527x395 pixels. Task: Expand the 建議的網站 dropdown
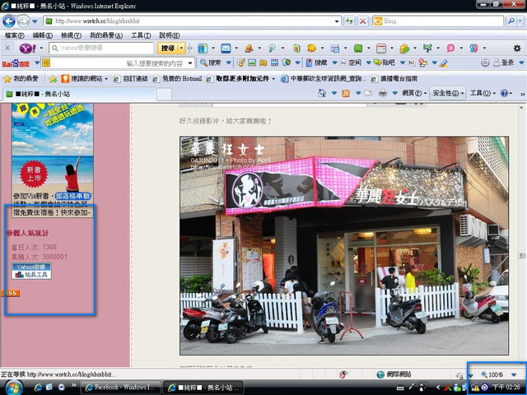pos(106,79)
